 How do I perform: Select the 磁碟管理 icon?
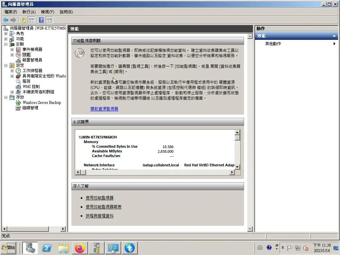tap(18, 108)
